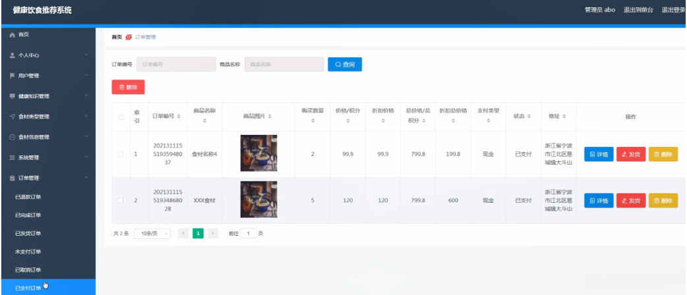The height and width of the screenshot is (295, 687).
Task: Click the sort arrows on 折扣价格 column
Action: tap(383, 121)
